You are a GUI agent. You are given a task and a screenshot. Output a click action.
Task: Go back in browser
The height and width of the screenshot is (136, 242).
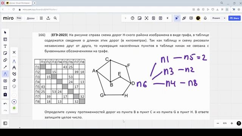3,9
